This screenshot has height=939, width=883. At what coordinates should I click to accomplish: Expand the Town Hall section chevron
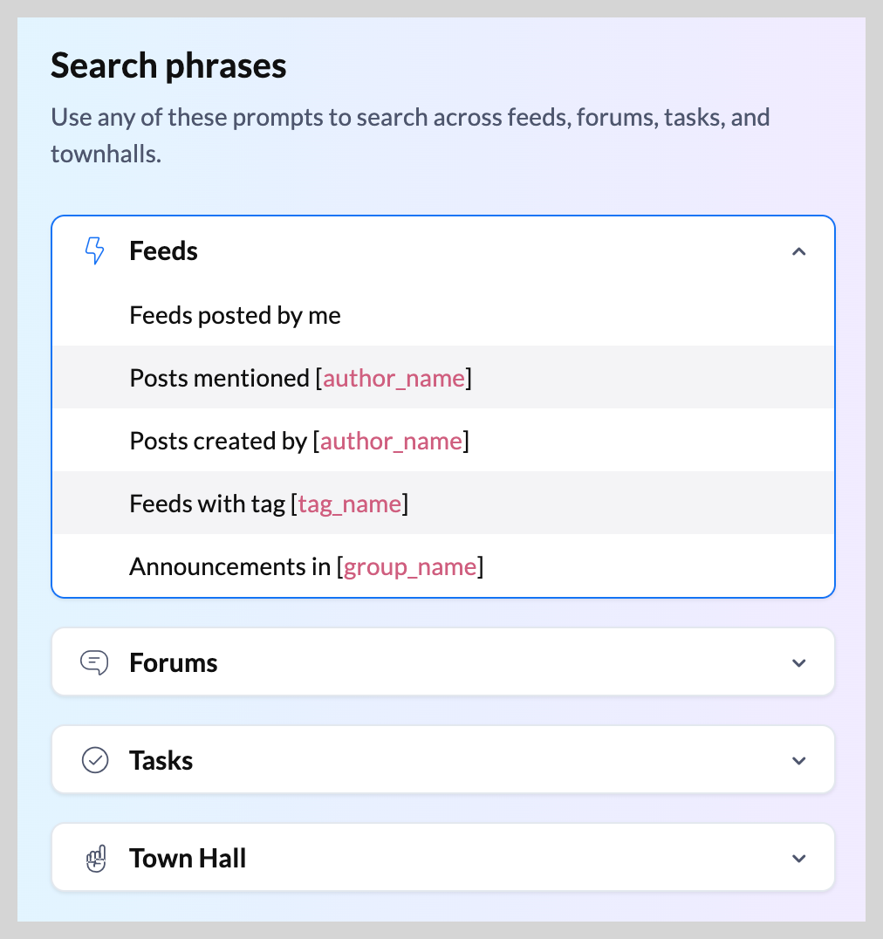tap(798, 859)
